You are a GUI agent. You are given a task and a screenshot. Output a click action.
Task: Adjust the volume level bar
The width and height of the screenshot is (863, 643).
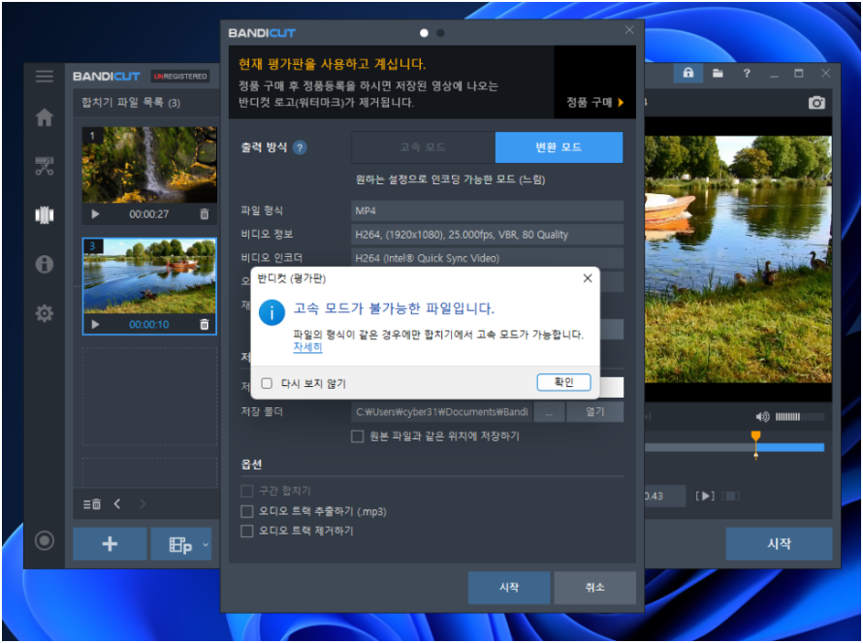tap(800, 417)
